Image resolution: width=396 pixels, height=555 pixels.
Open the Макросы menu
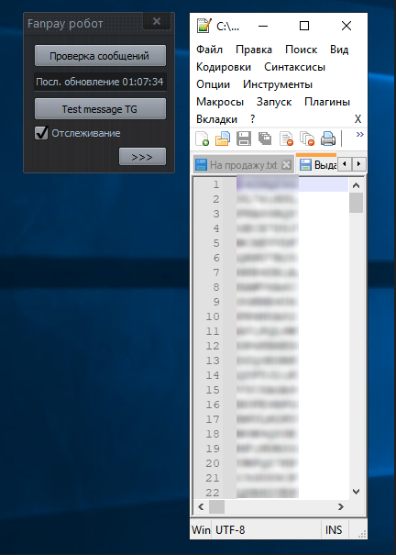(220, 102)
